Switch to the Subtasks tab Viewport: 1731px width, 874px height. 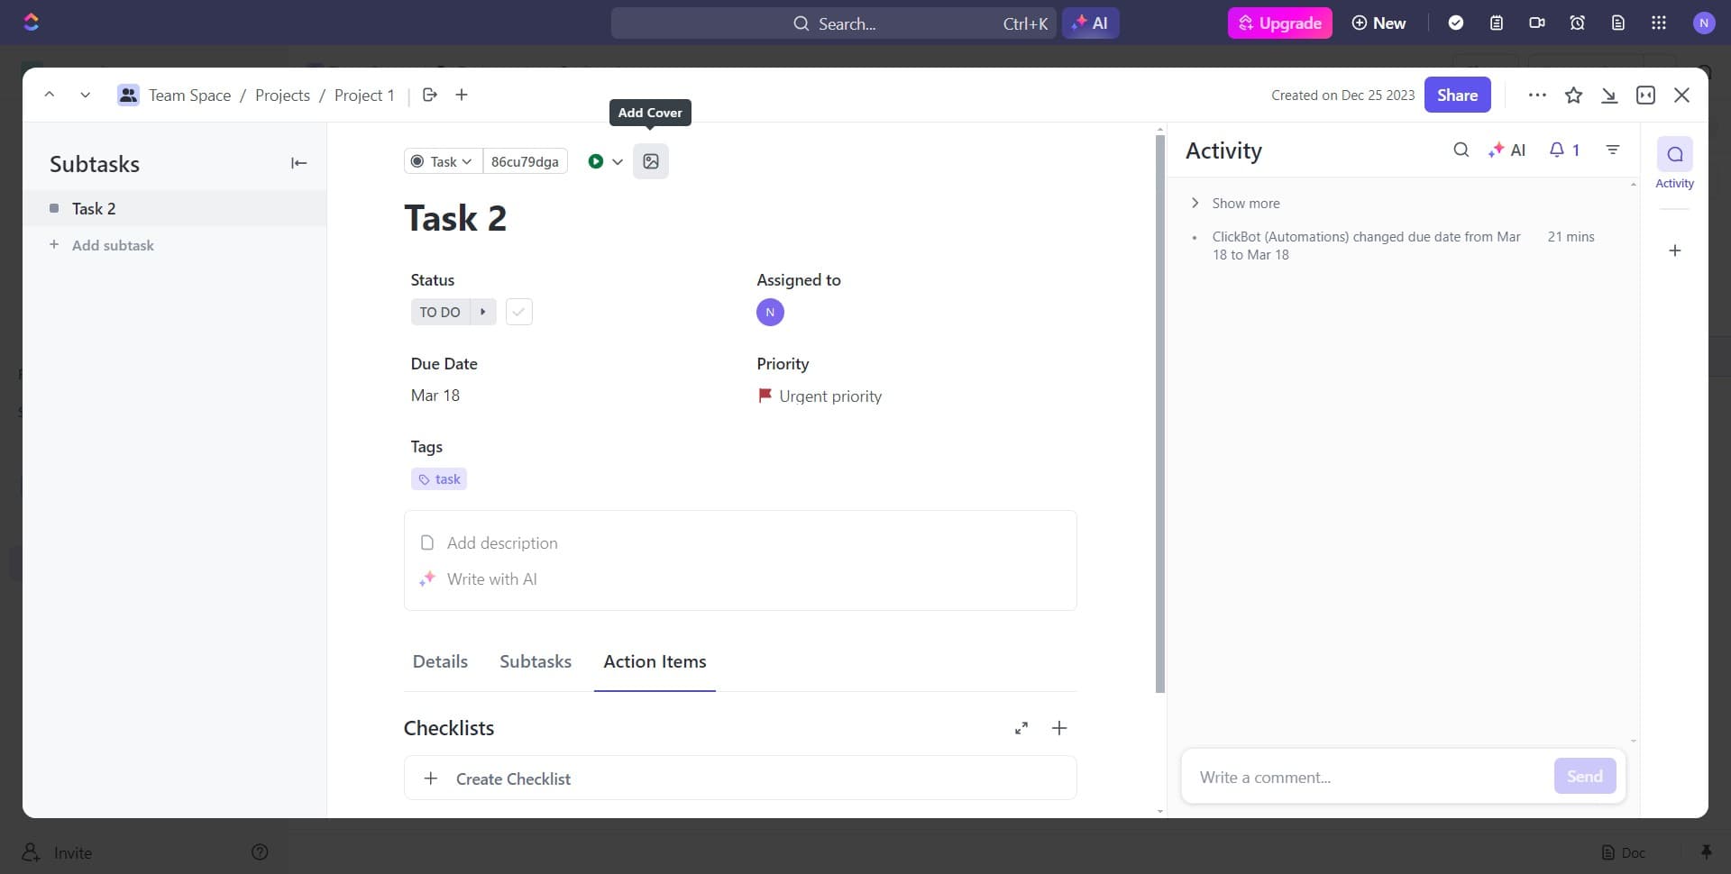[536, 661]
